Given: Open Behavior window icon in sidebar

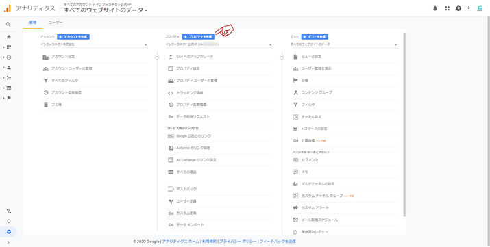Looking at the screenshot, I should click(9, 88).
